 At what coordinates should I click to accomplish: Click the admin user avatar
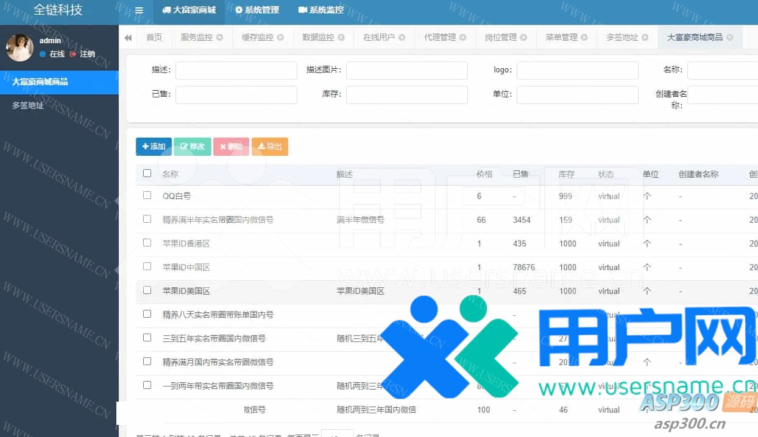coord(19,47)
